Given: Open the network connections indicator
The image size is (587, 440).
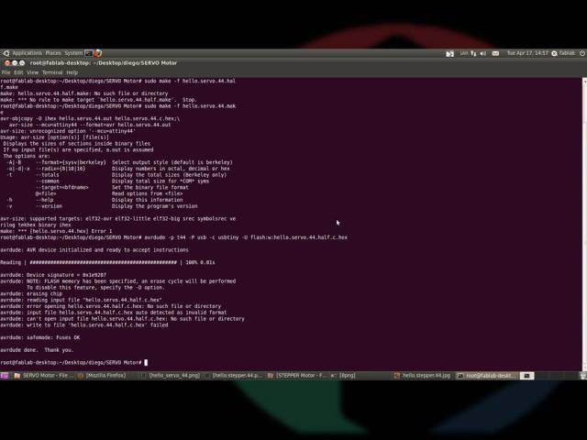Looking at the screenshot, I should 473,53.
